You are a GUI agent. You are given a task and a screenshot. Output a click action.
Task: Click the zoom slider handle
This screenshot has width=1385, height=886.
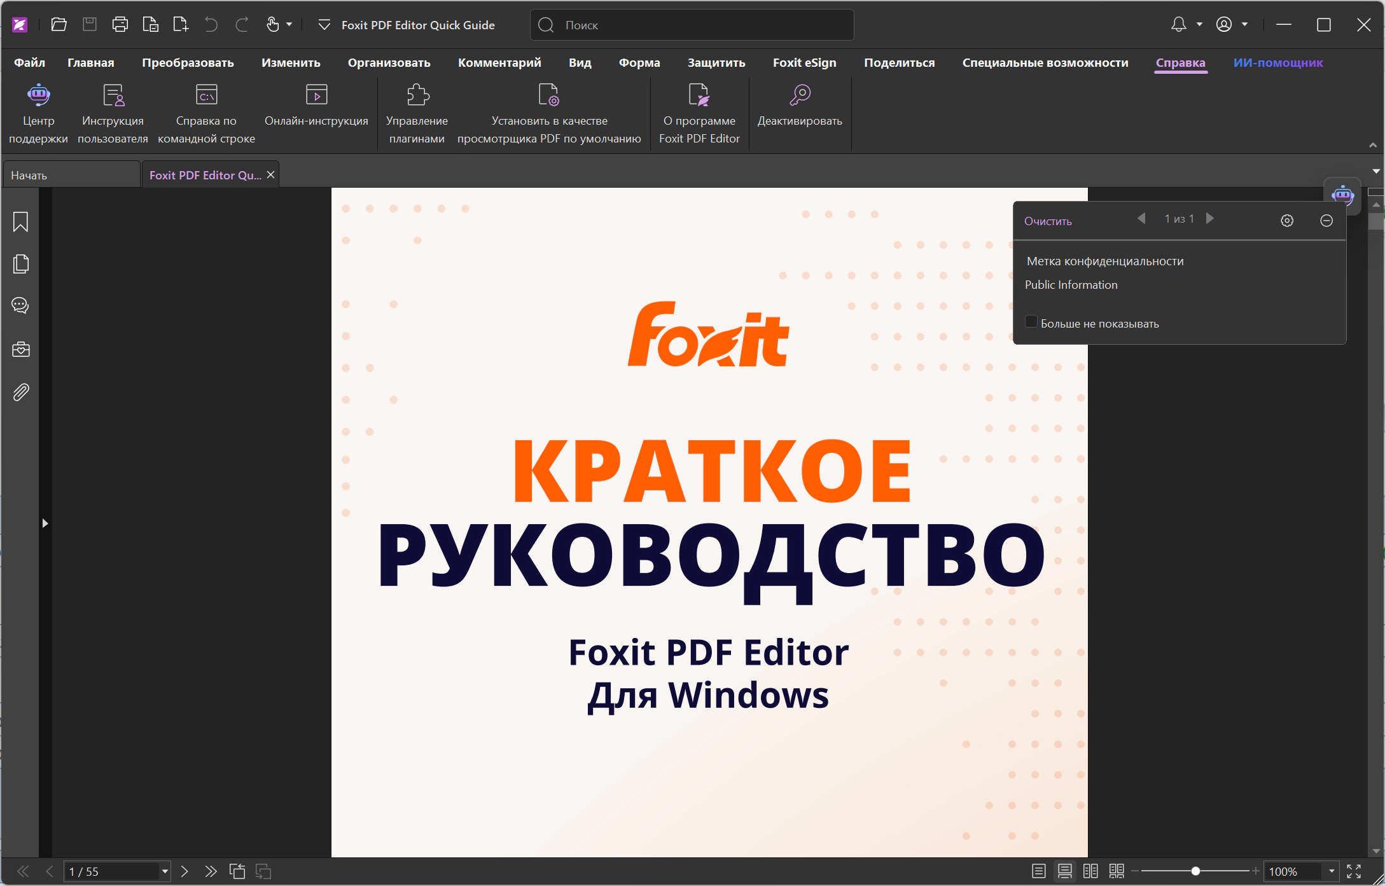1195,871
